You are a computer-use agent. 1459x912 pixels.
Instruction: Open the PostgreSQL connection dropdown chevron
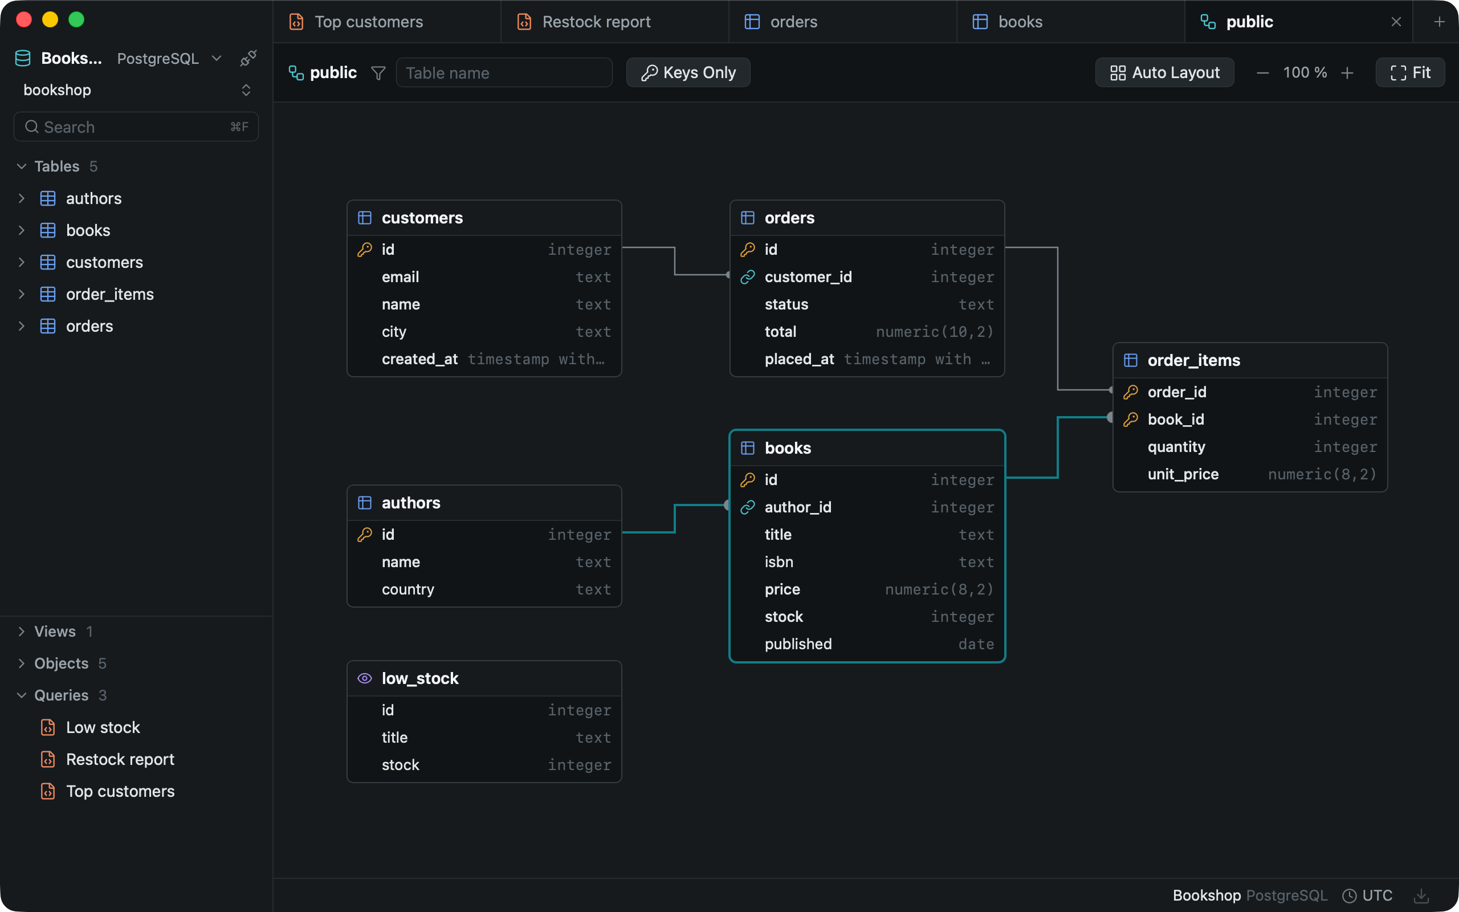pos(217,59)
